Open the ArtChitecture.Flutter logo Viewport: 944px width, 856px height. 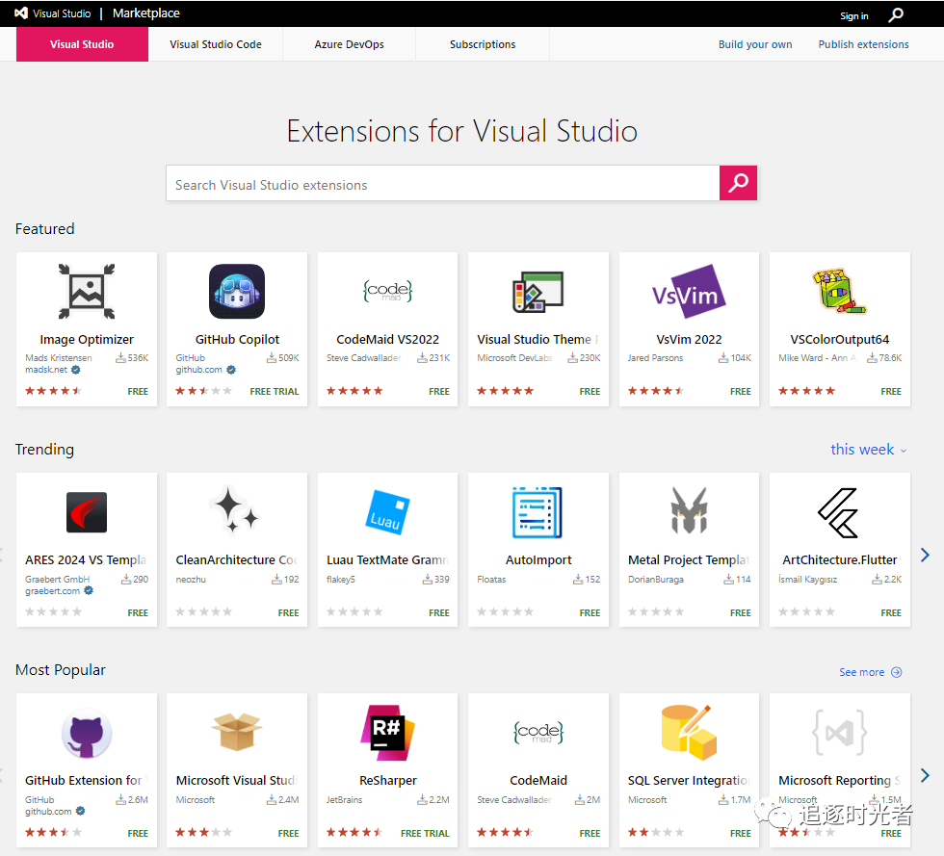pos(838,512)
